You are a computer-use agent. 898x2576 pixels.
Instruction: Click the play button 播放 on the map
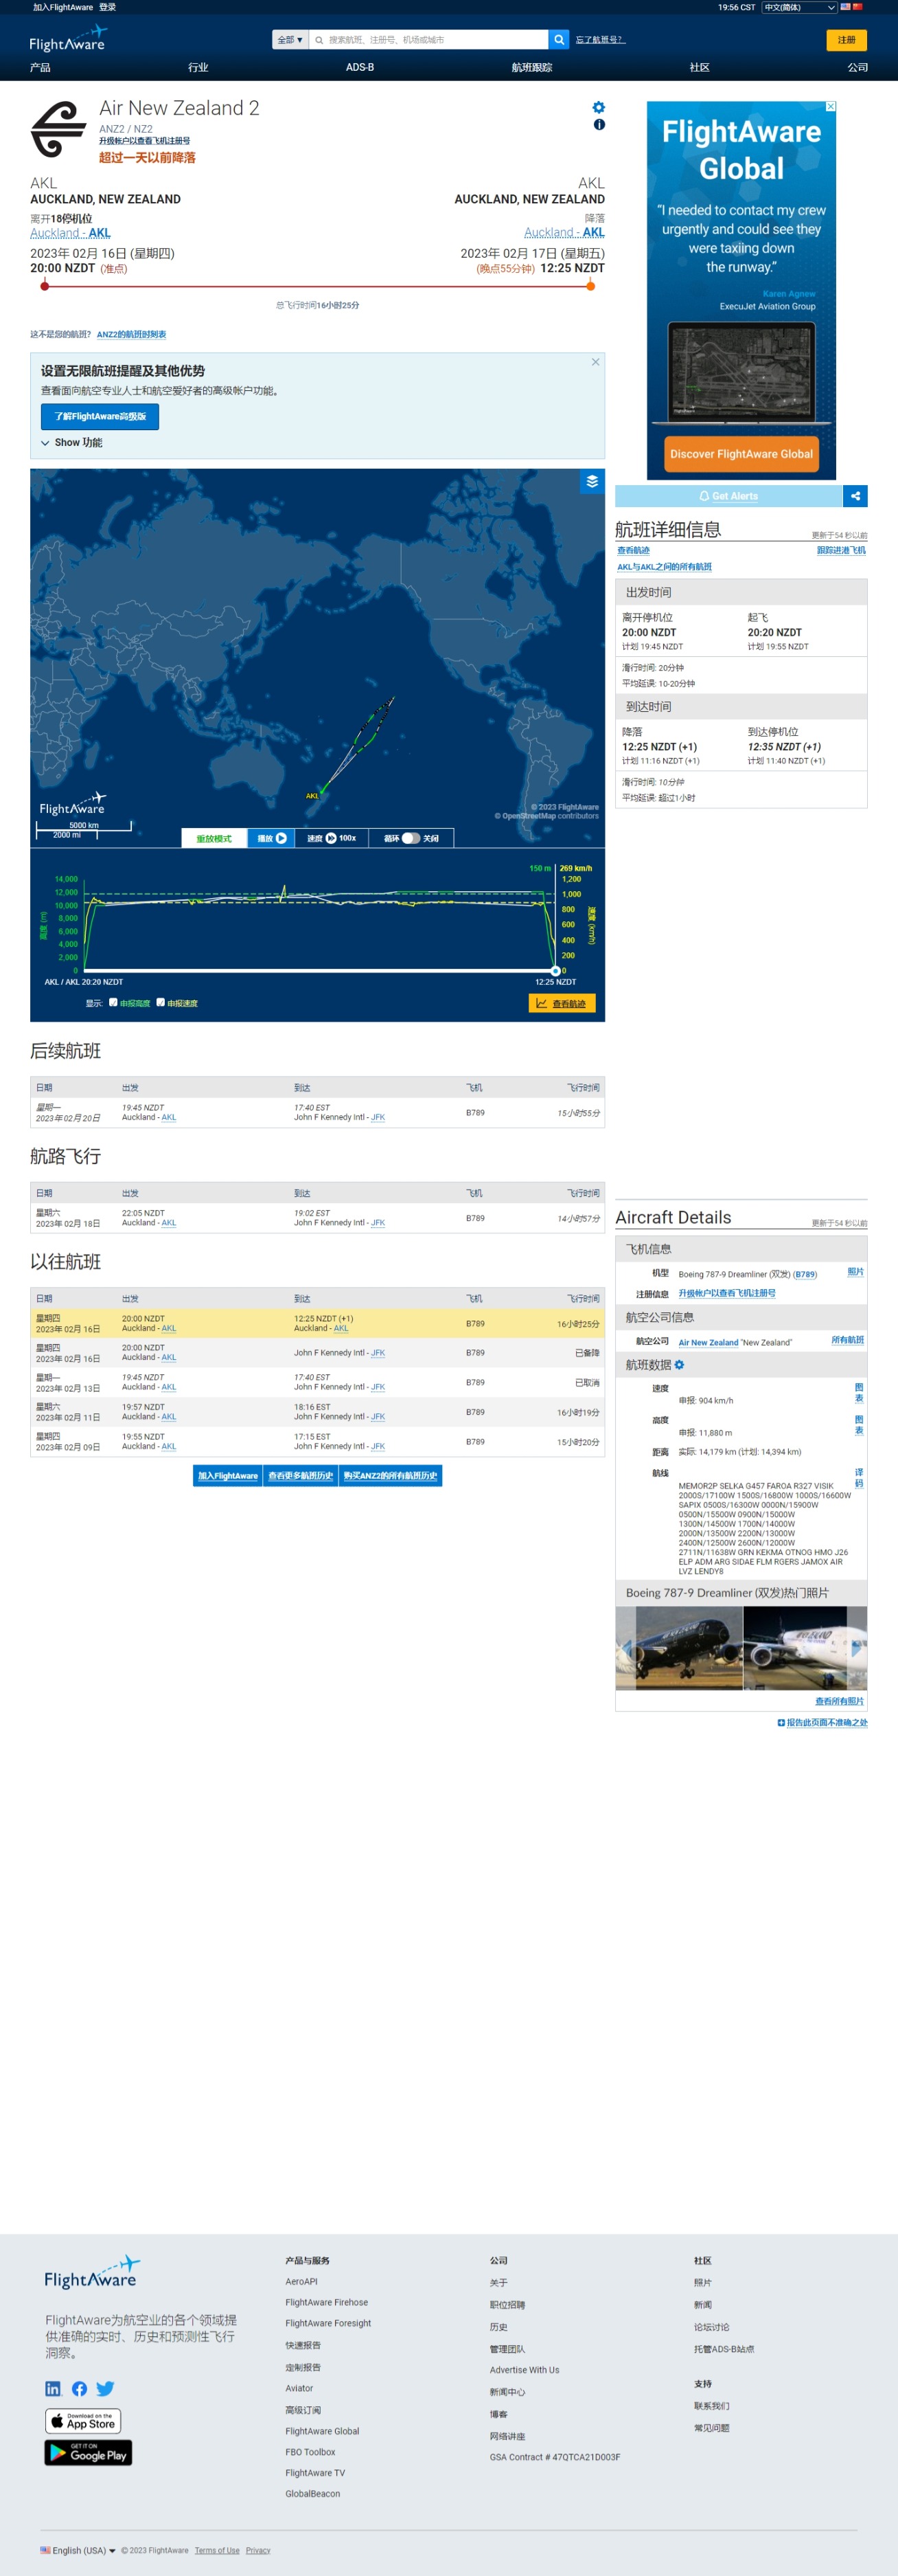(x=272, y=838)
